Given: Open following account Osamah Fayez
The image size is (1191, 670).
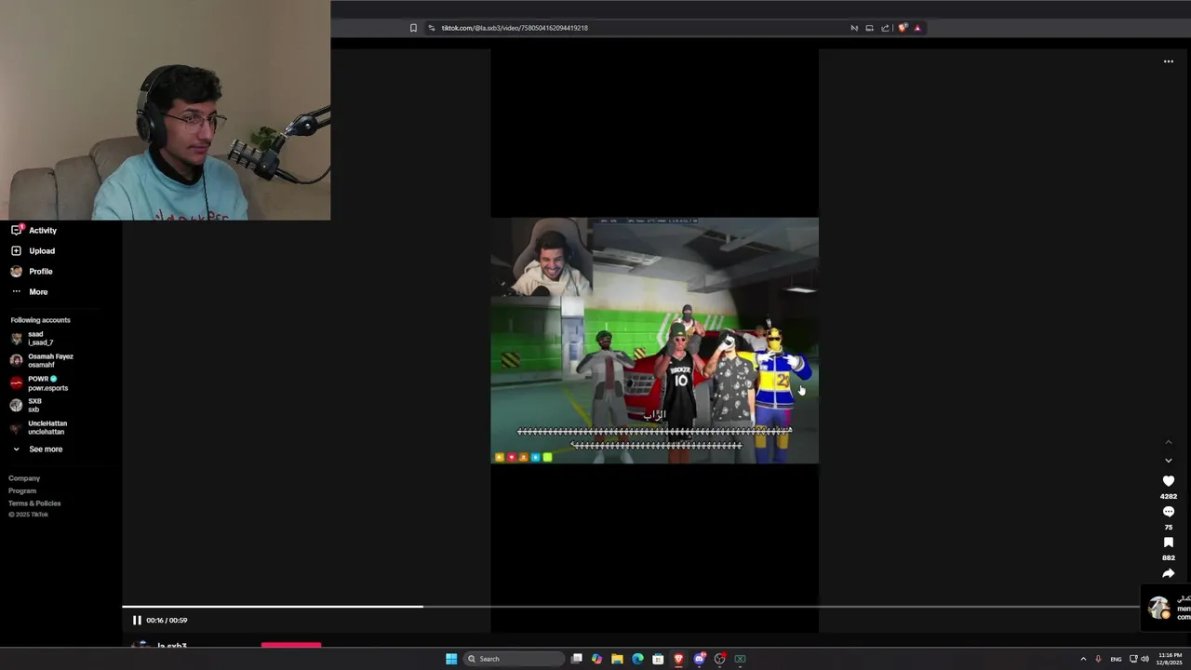Looking at the screenshot, I should [x=42, y=360].
